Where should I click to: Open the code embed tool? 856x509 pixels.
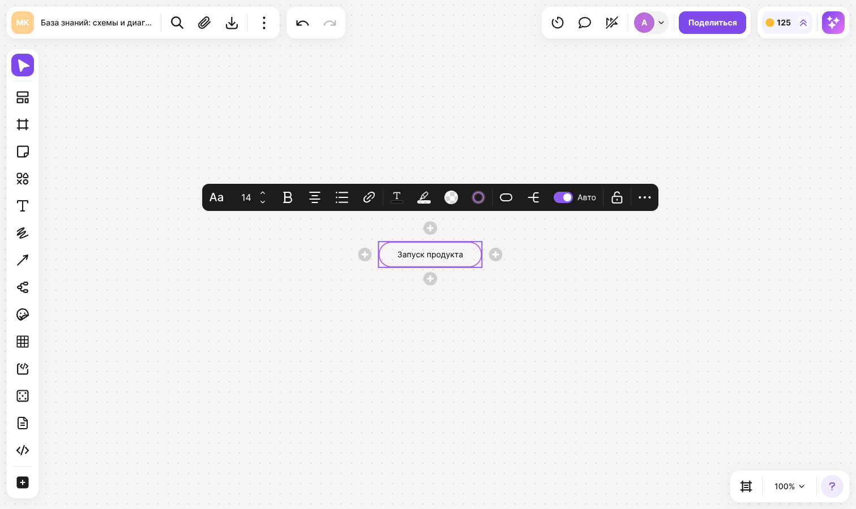(x=23, y=450)
